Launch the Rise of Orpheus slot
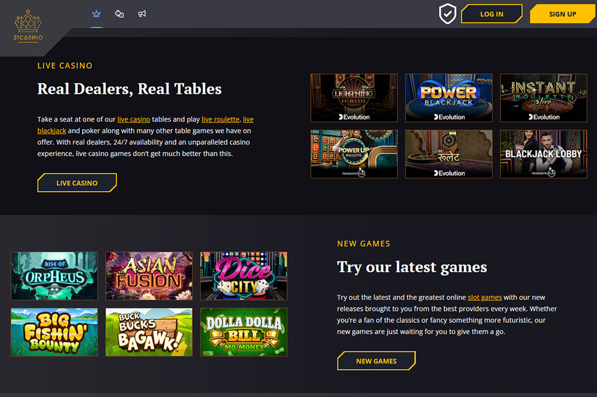Image resolution: width=597 pixels, height=397 pixels. [54, 276]
